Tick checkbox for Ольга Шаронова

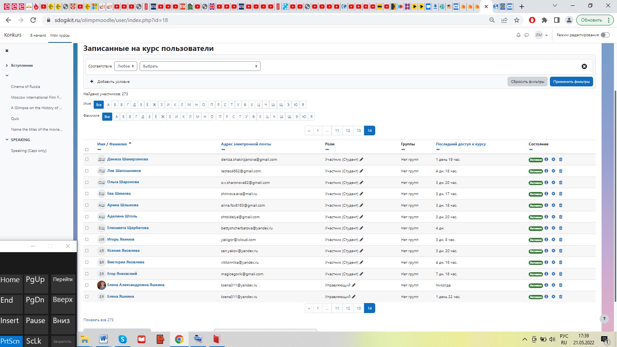coord(87,182)
